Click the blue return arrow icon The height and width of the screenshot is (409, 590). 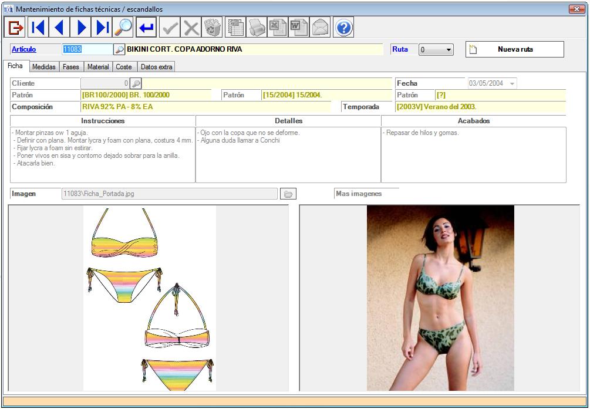[x=146, y=27]
